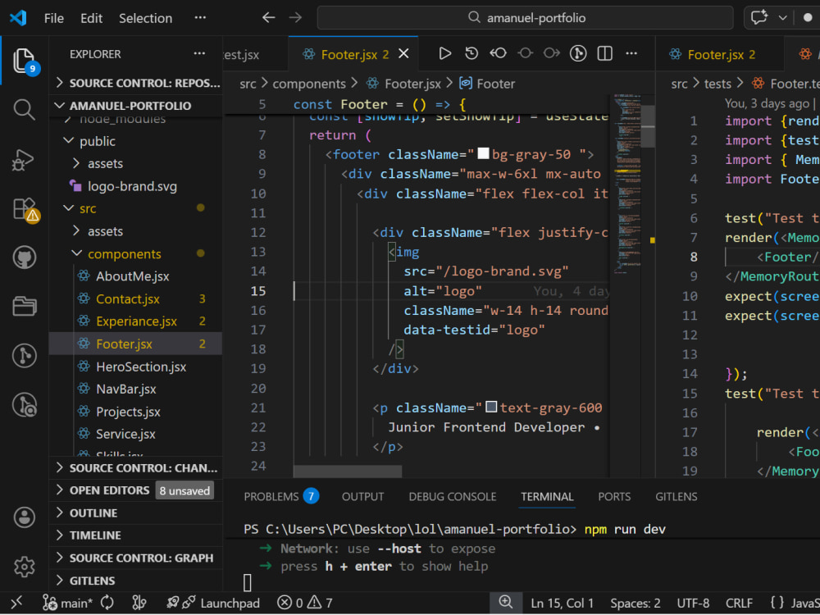The height and width of the screenshot is (615, 820).
Task: Switch to the Ports panel tab
Action: click(614, 497)
